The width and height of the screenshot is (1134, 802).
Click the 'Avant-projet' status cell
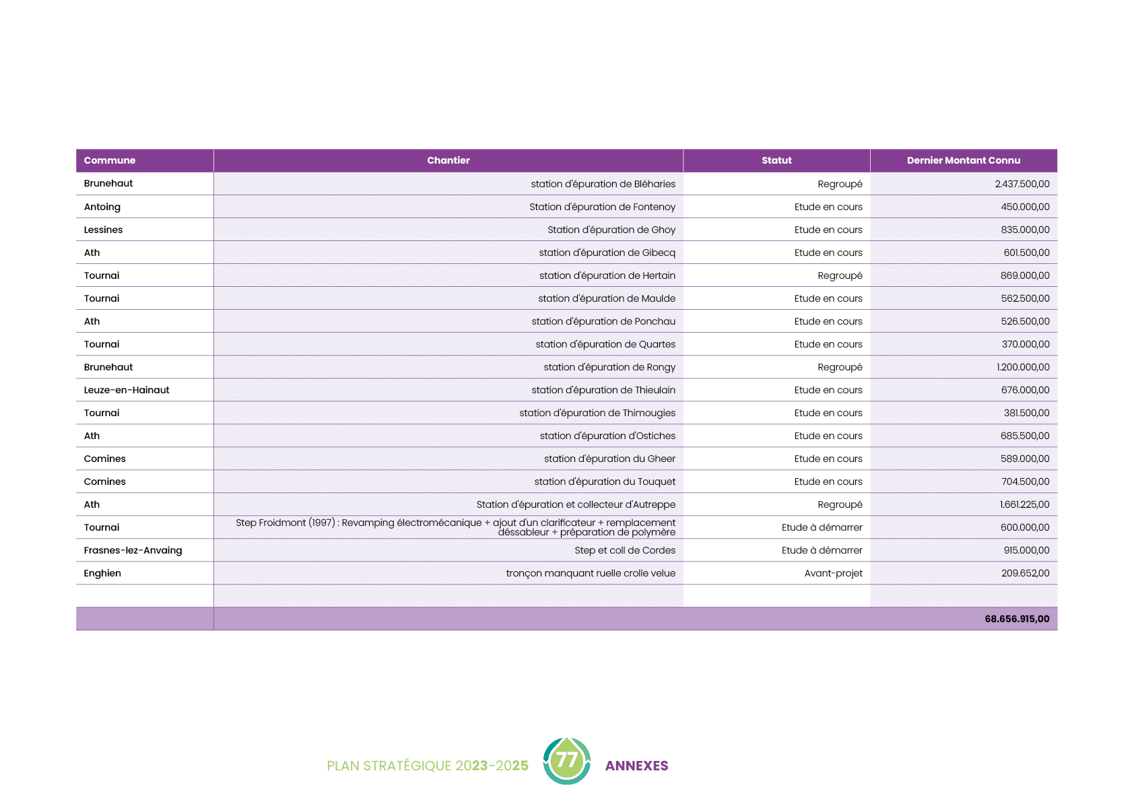833,573
